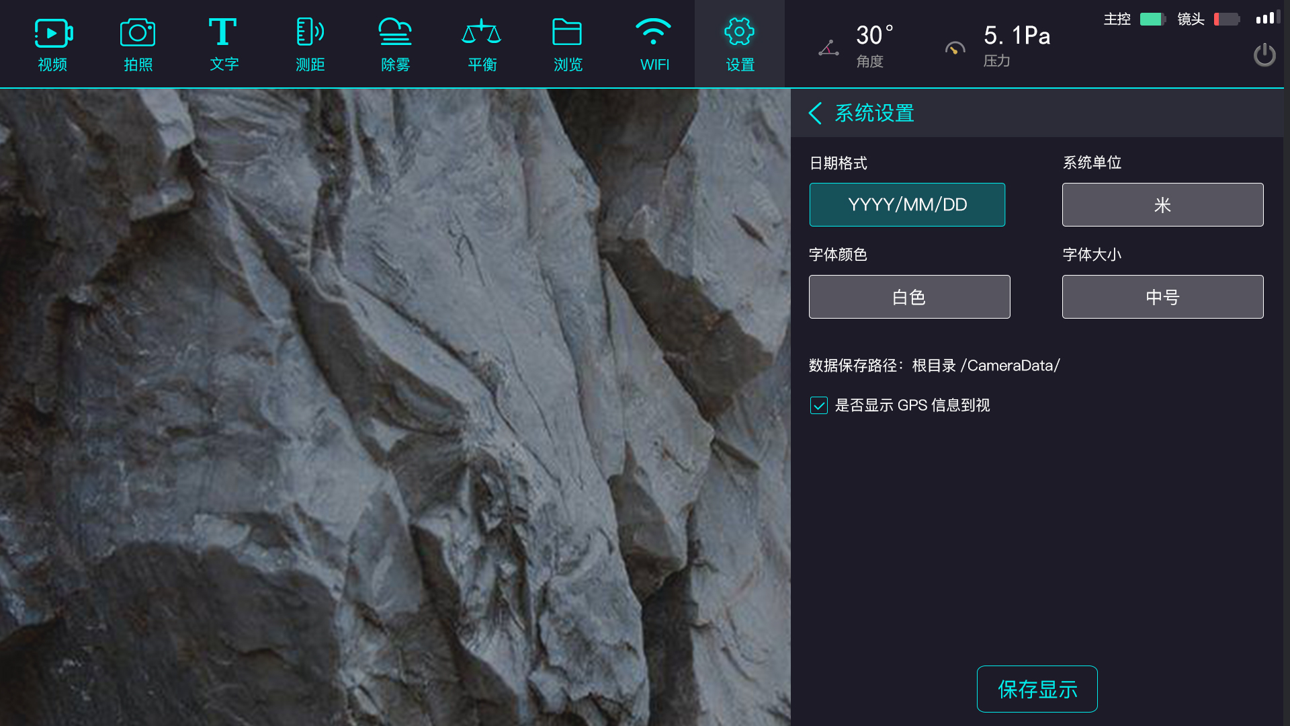Toggle the 是否显示 GPS 信息 checkbox
This screenshot has height=726, width=1290.
[x=818, y=405]
